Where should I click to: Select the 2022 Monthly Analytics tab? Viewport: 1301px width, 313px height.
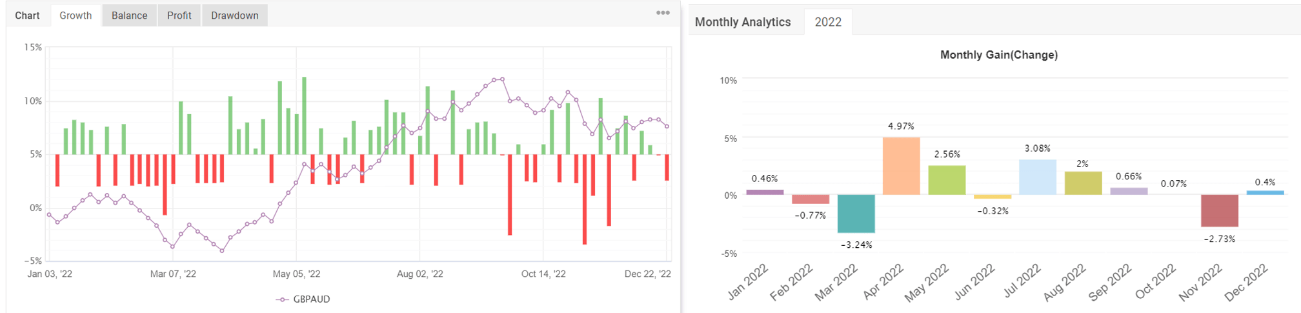pos(828,22)
